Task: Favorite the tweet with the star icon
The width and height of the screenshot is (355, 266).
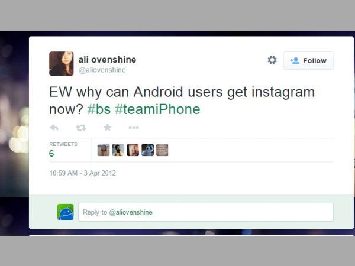Action: pos(108,128)
